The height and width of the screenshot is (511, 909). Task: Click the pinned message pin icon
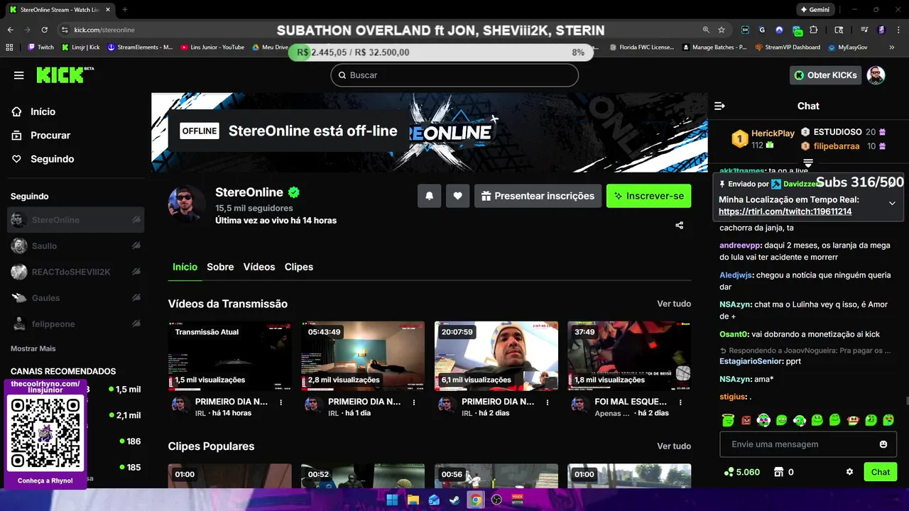coord(722,184)
